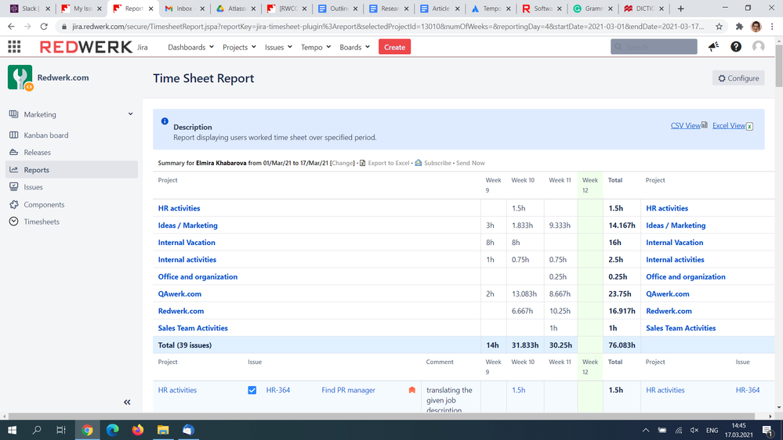The width and height of the screenshot is (783, 440).
Task: Reload the page with the refresh icon
Action: (44, 27)
